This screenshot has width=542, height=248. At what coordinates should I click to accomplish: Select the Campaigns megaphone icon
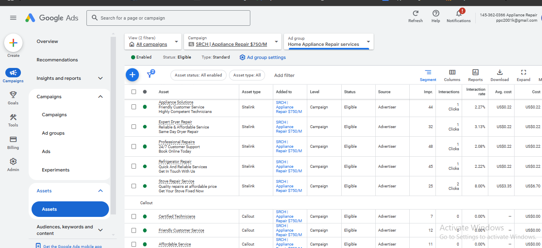(13, 72)
